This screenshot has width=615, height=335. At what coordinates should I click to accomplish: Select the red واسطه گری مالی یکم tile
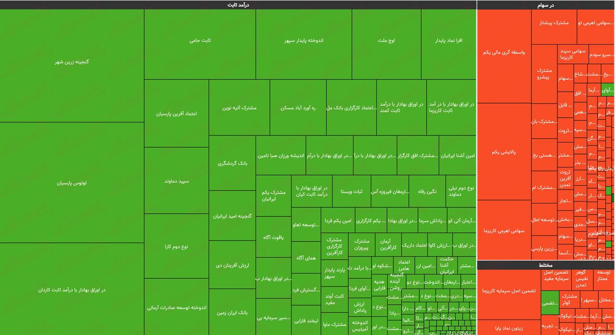point(504,52)
